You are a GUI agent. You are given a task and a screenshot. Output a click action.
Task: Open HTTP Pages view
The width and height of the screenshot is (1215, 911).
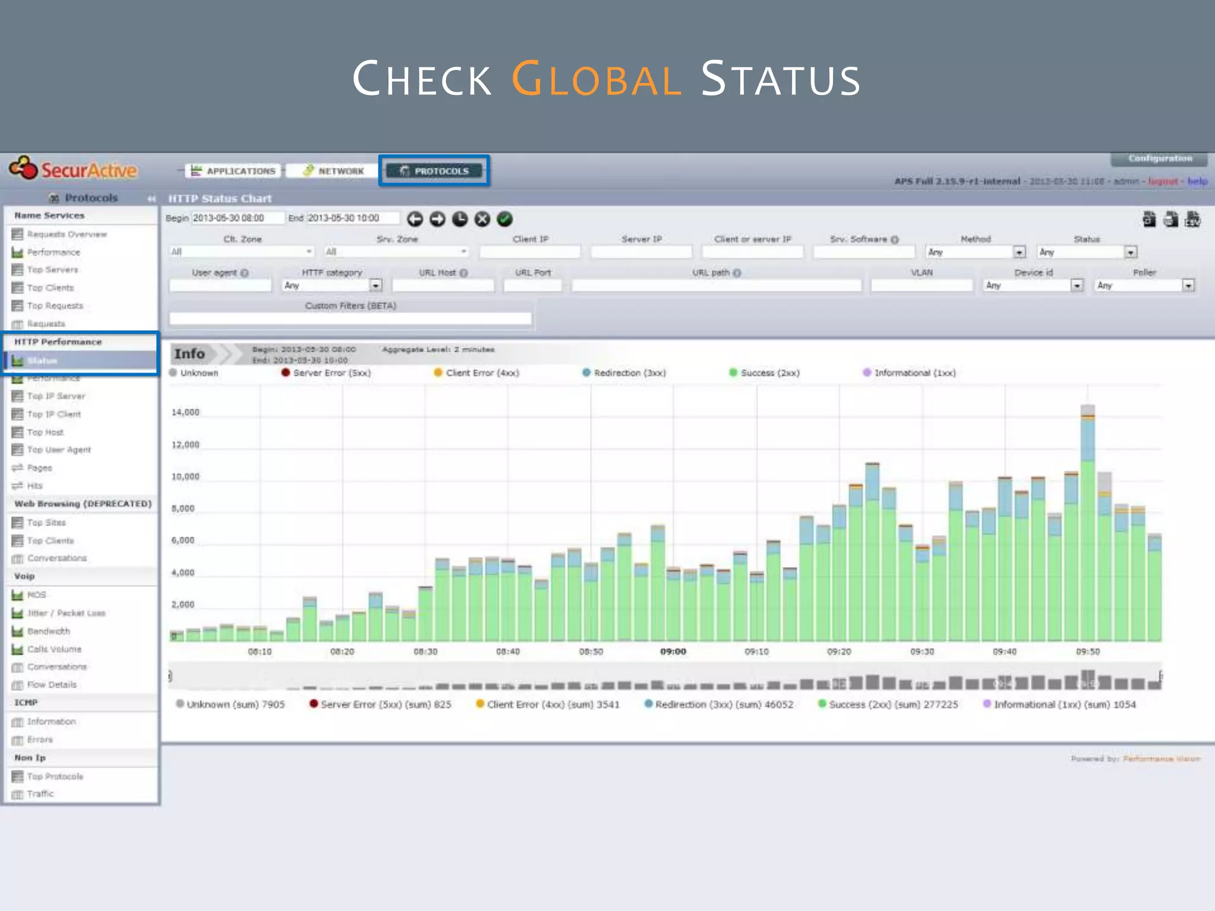click(39, 468)
